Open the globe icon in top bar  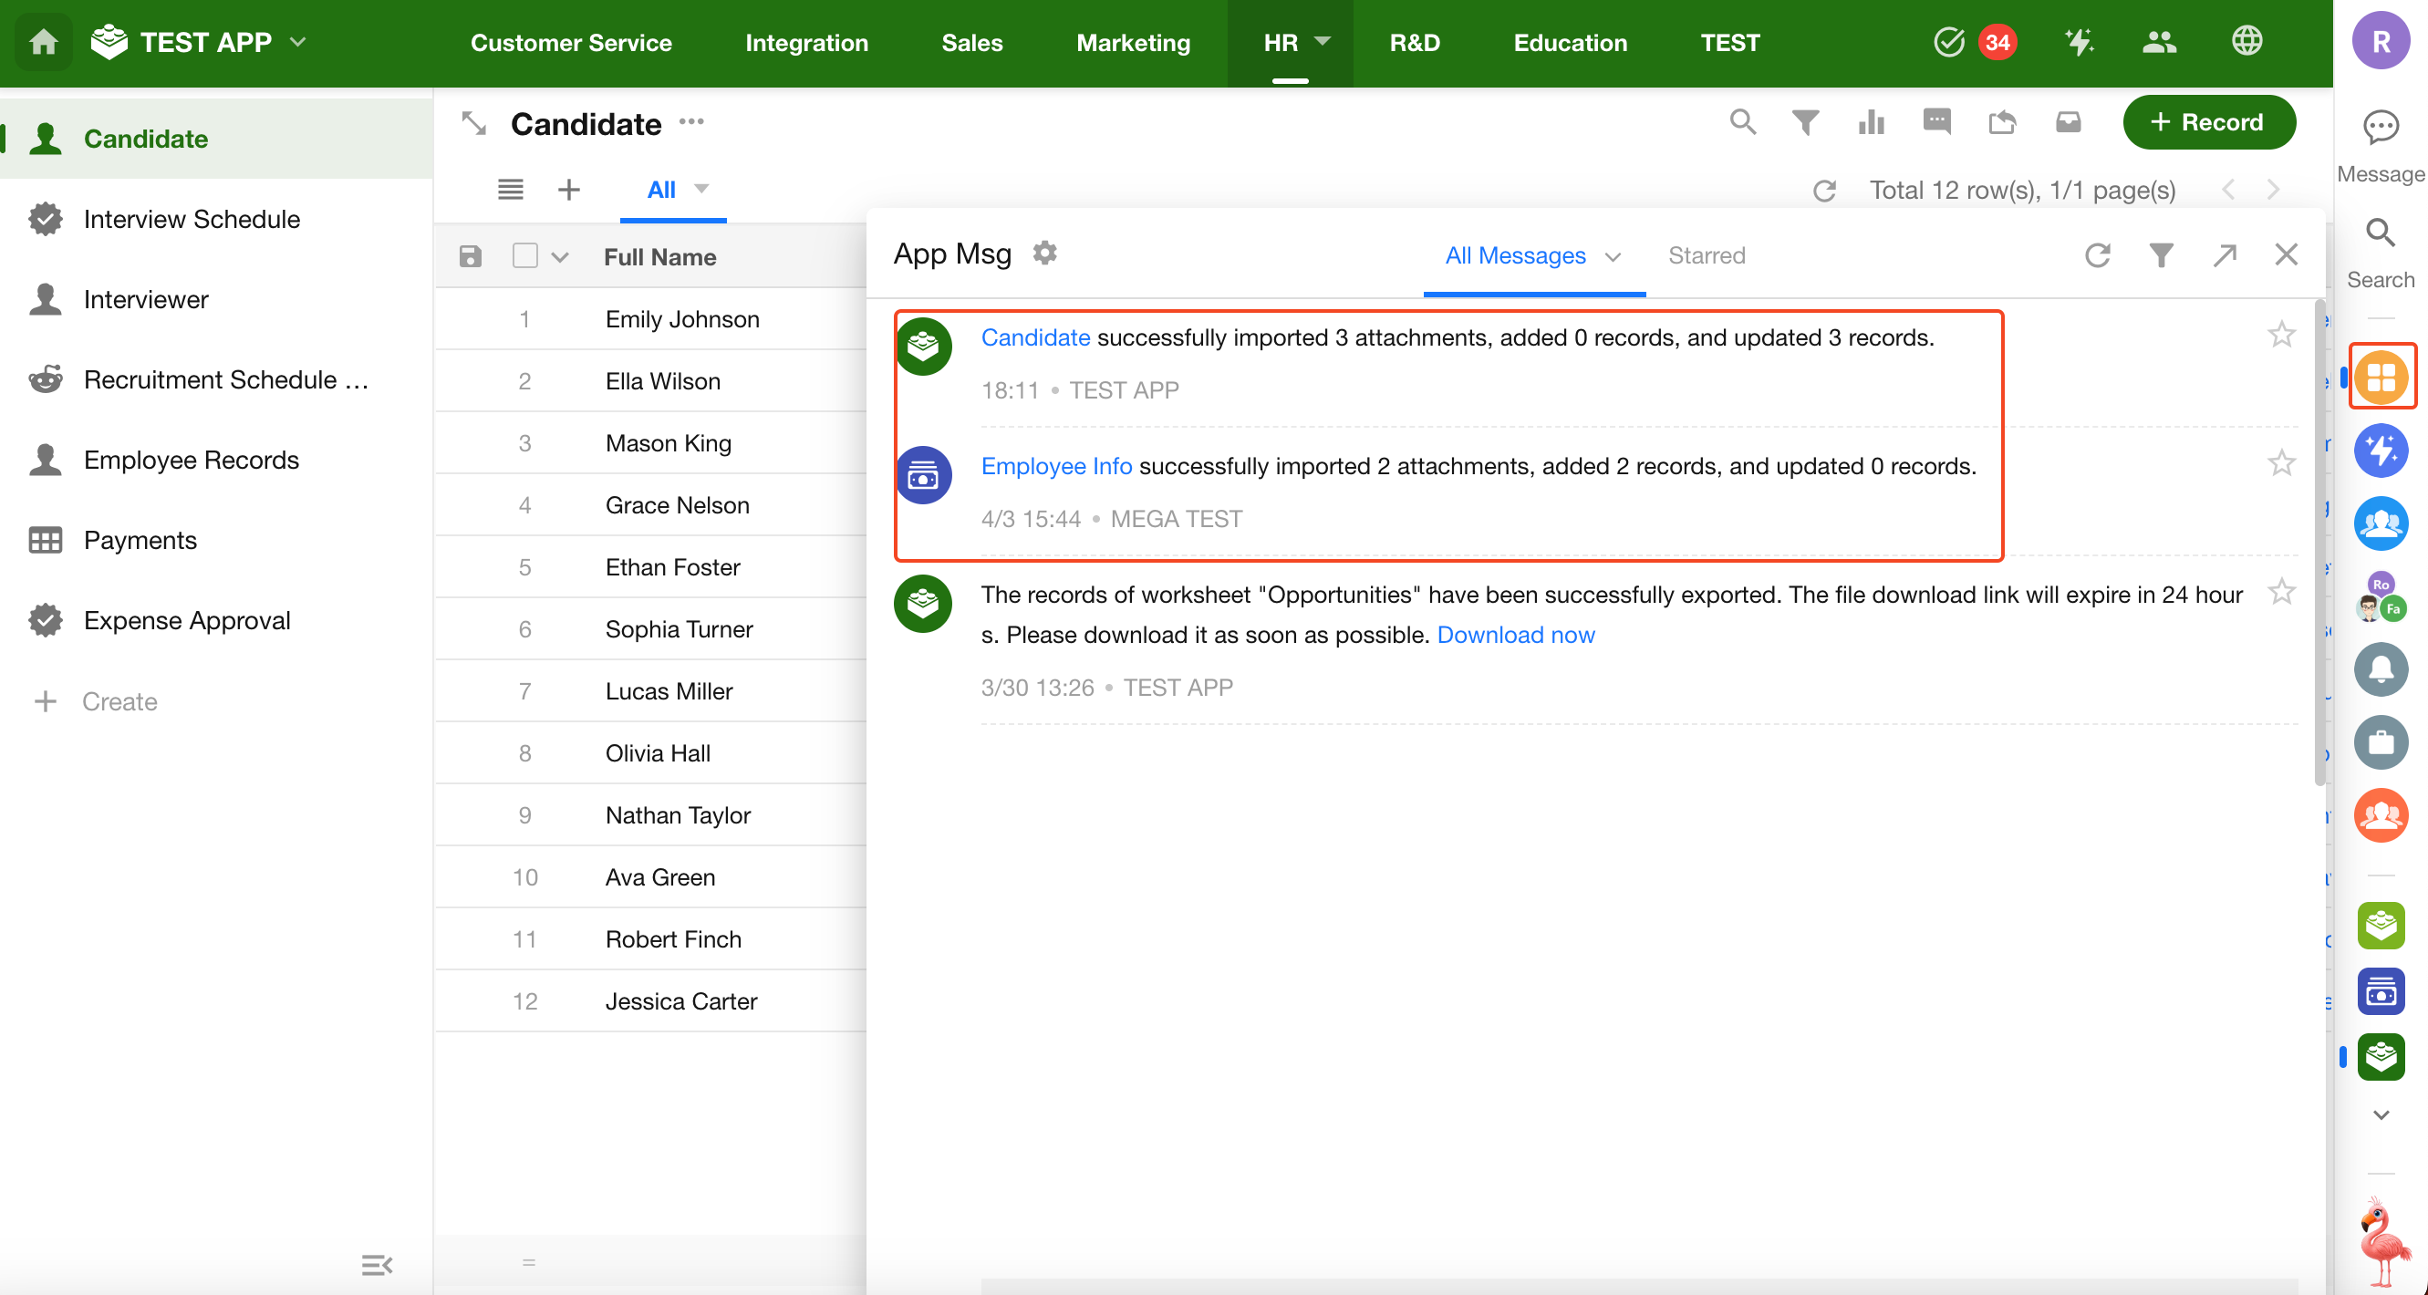point(2247,41)
